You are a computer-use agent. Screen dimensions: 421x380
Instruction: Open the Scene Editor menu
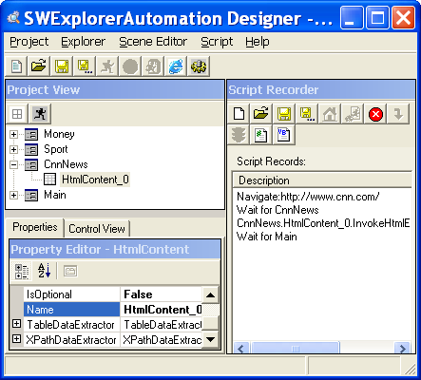[x=153, y=42]
